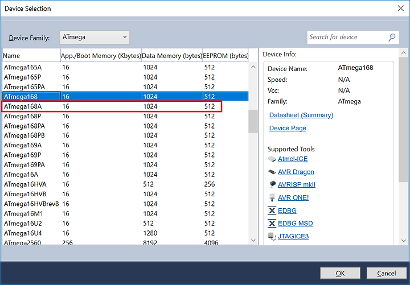Select the ATmega165PA row
Screen dimensions: 410x285
click(125, 86)
